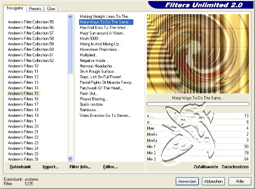
Task: Click the filter preview image
Action: 198,54
